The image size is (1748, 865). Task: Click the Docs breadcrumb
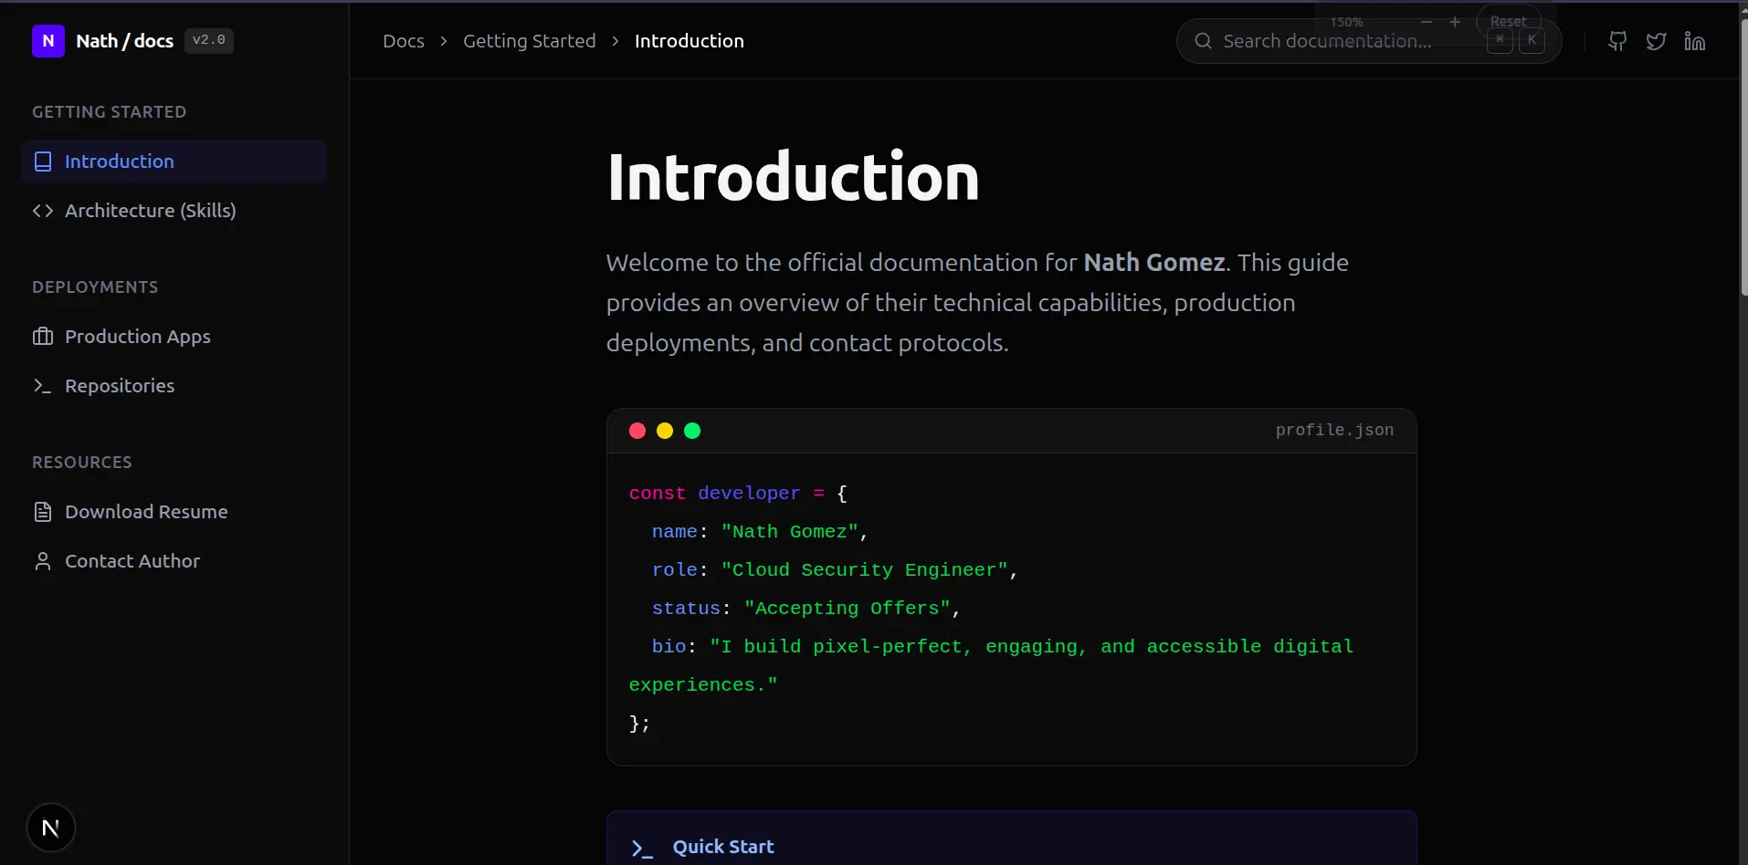403,41
